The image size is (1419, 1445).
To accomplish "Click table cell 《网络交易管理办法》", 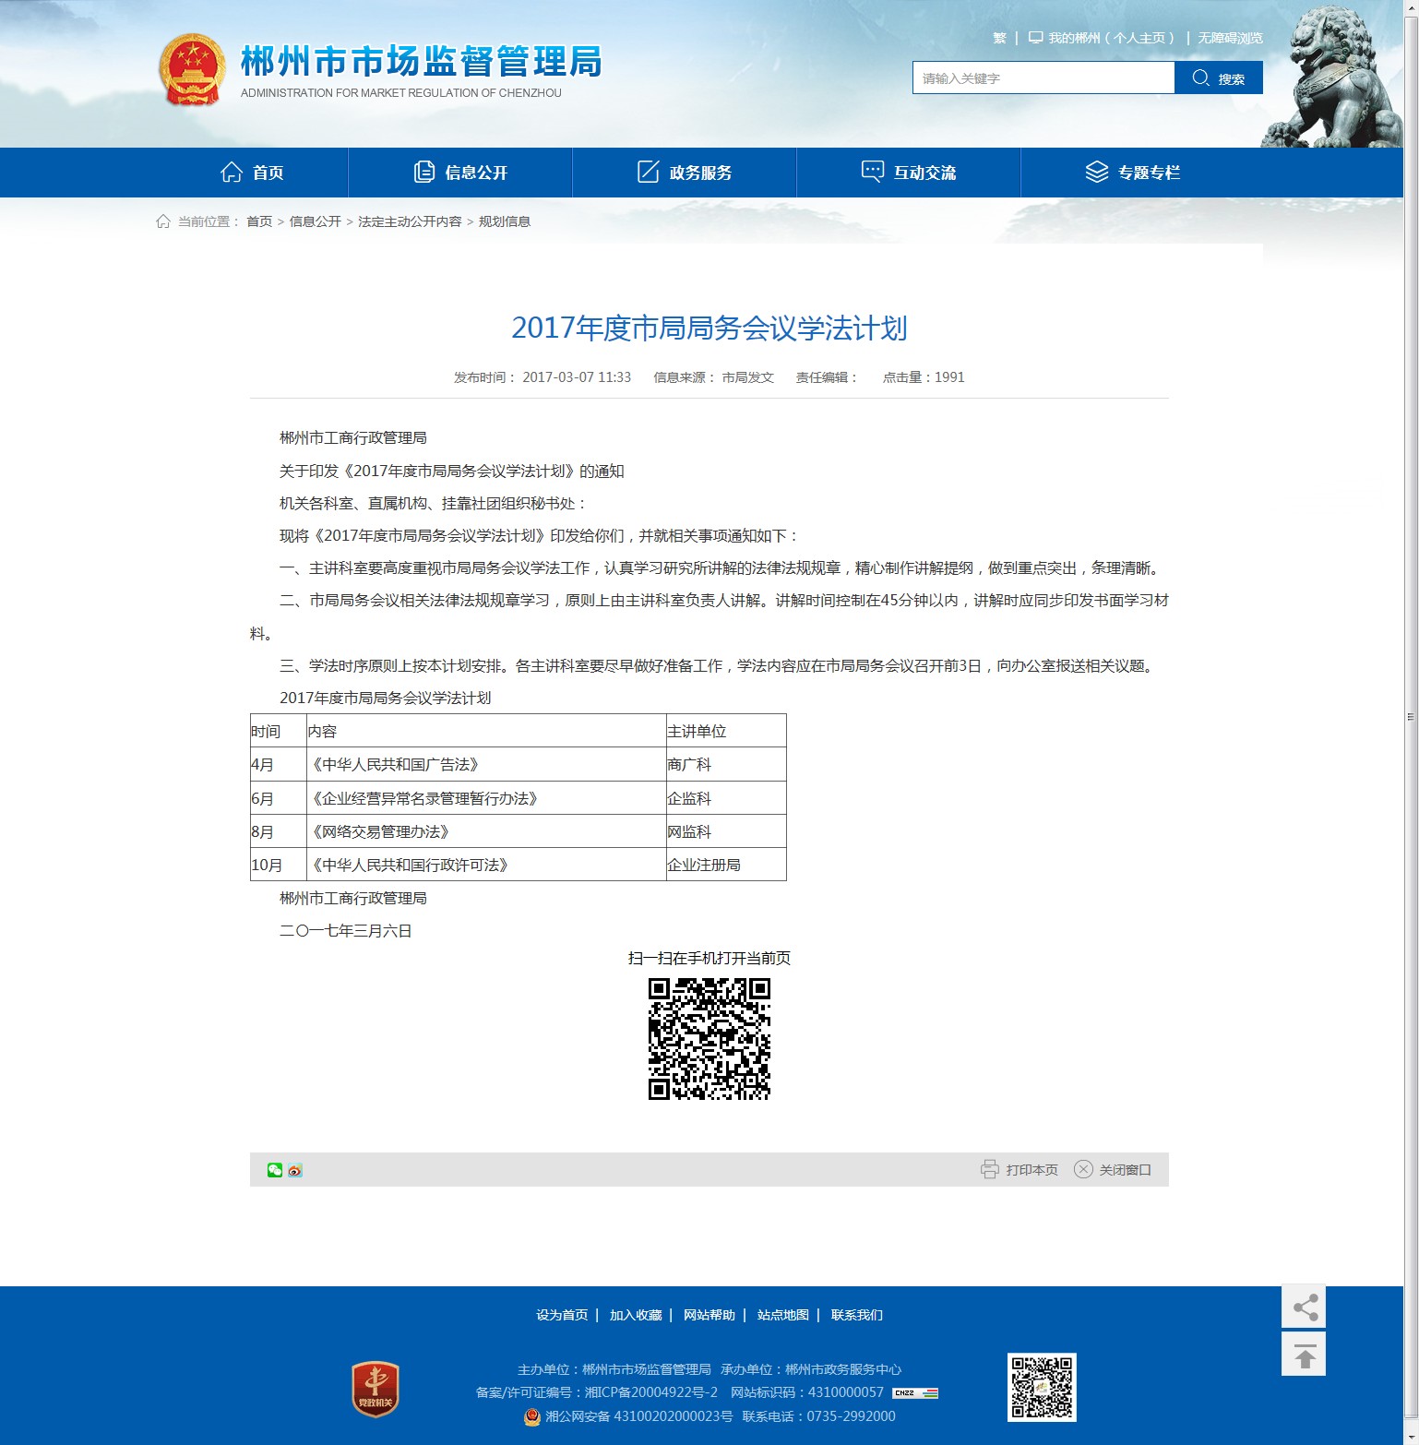I will [x=486, y=831].
